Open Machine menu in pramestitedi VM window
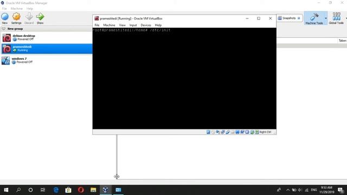The image size is (347, 195). tap(109, 25)
